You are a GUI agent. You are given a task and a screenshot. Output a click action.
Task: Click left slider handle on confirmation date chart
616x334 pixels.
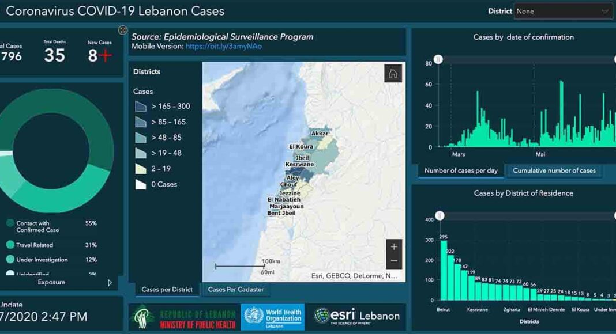438,59
